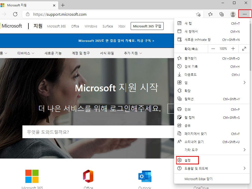This screenshot has width=252, height=189.
Task: Select 공유 from the menu
Action: coord(212,126)
